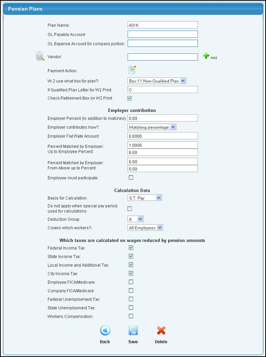The width and height of the screenshot is (266, 357).
Task: Click the Save label
Action: (x=133, y=342)
